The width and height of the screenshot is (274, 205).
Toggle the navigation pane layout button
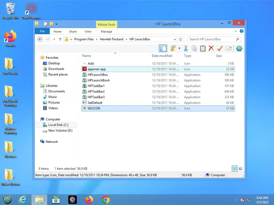[x=163, y=48]
